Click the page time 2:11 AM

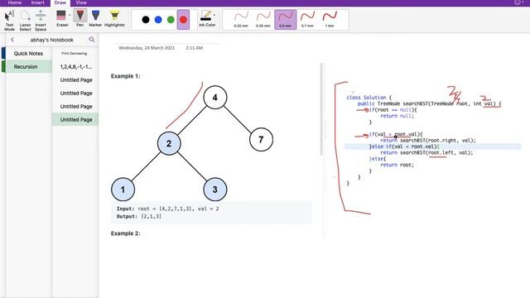195,48
